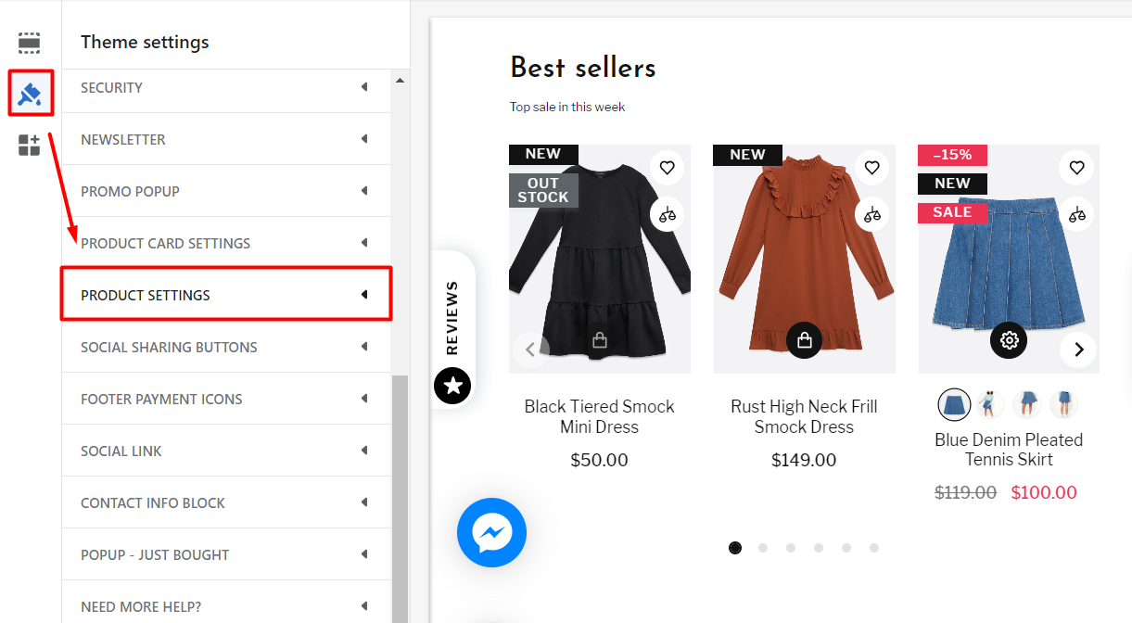Click the wishlist heart on Denim Skirt

(x=1076, y=168)
